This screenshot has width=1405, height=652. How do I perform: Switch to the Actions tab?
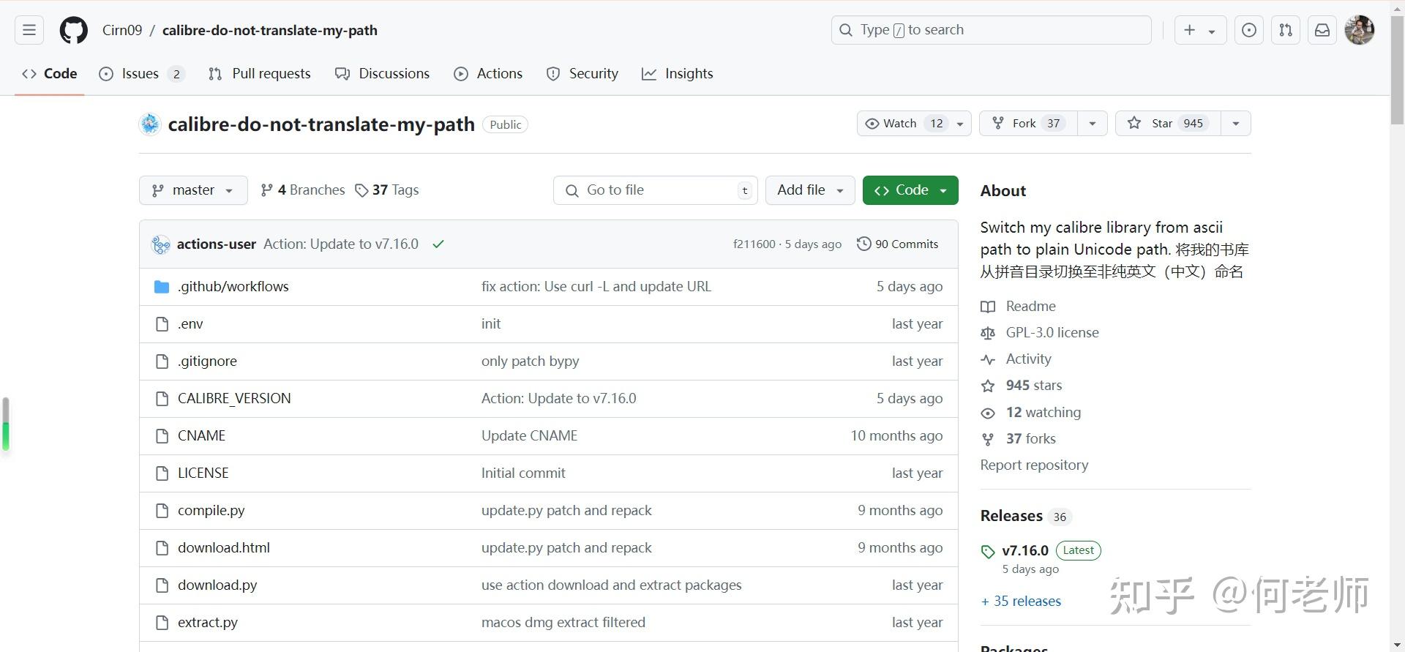(x=488, y=74)
